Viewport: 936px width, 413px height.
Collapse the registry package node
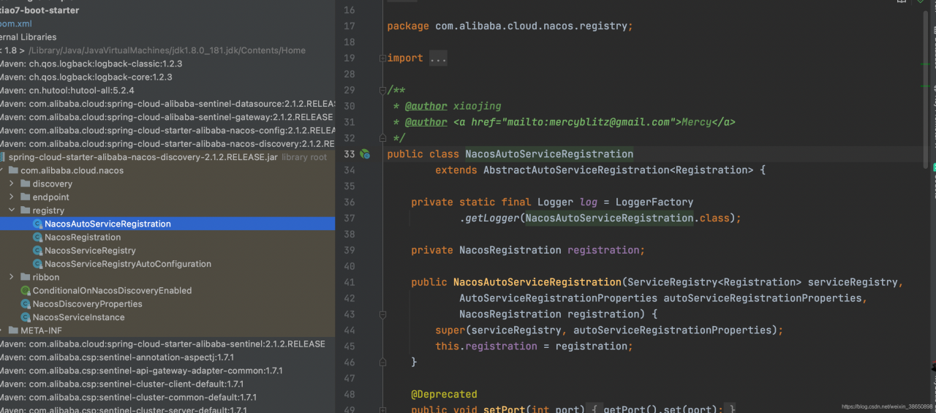12,211
